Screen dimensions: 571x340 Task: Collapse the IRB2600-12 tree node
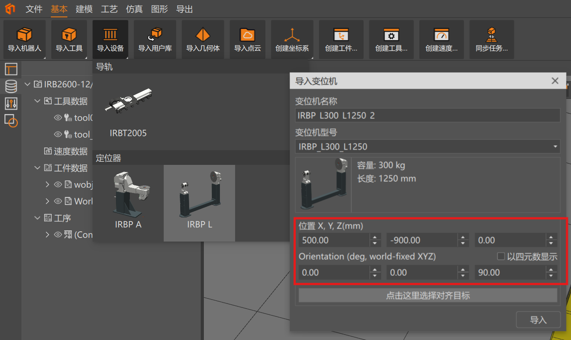(x=28, y=84)
